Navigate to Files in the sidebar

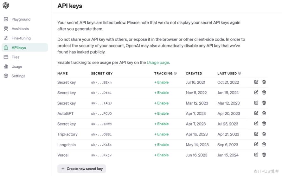[x=15, y=57]
